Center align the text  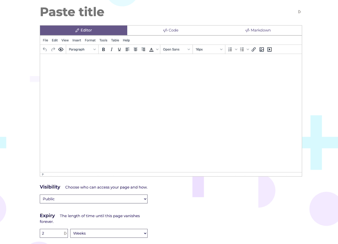click(x=135, y=49)
